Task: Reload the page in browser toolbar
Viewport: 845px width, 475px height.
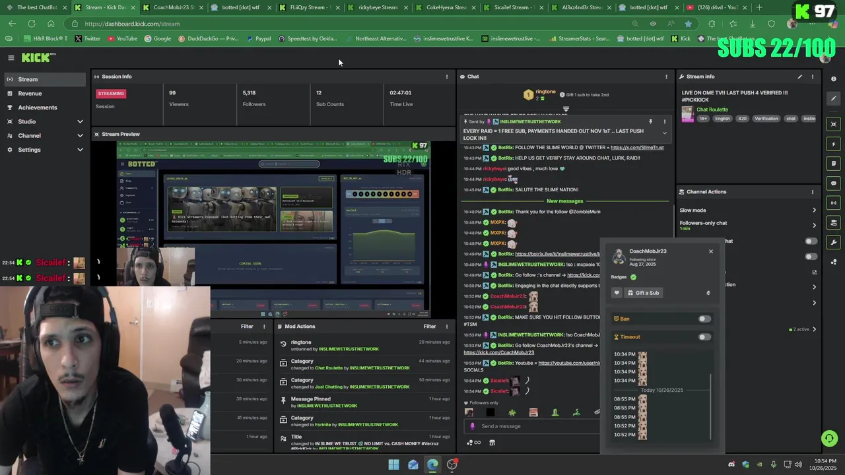Action: [31, 24]
